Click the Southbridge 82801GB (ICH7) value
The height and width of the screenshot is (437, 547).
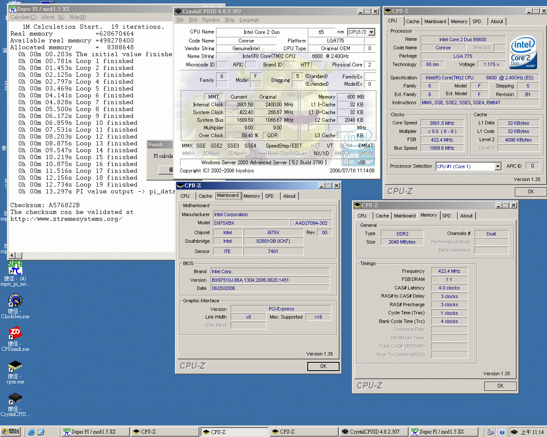tap(273, 241)
